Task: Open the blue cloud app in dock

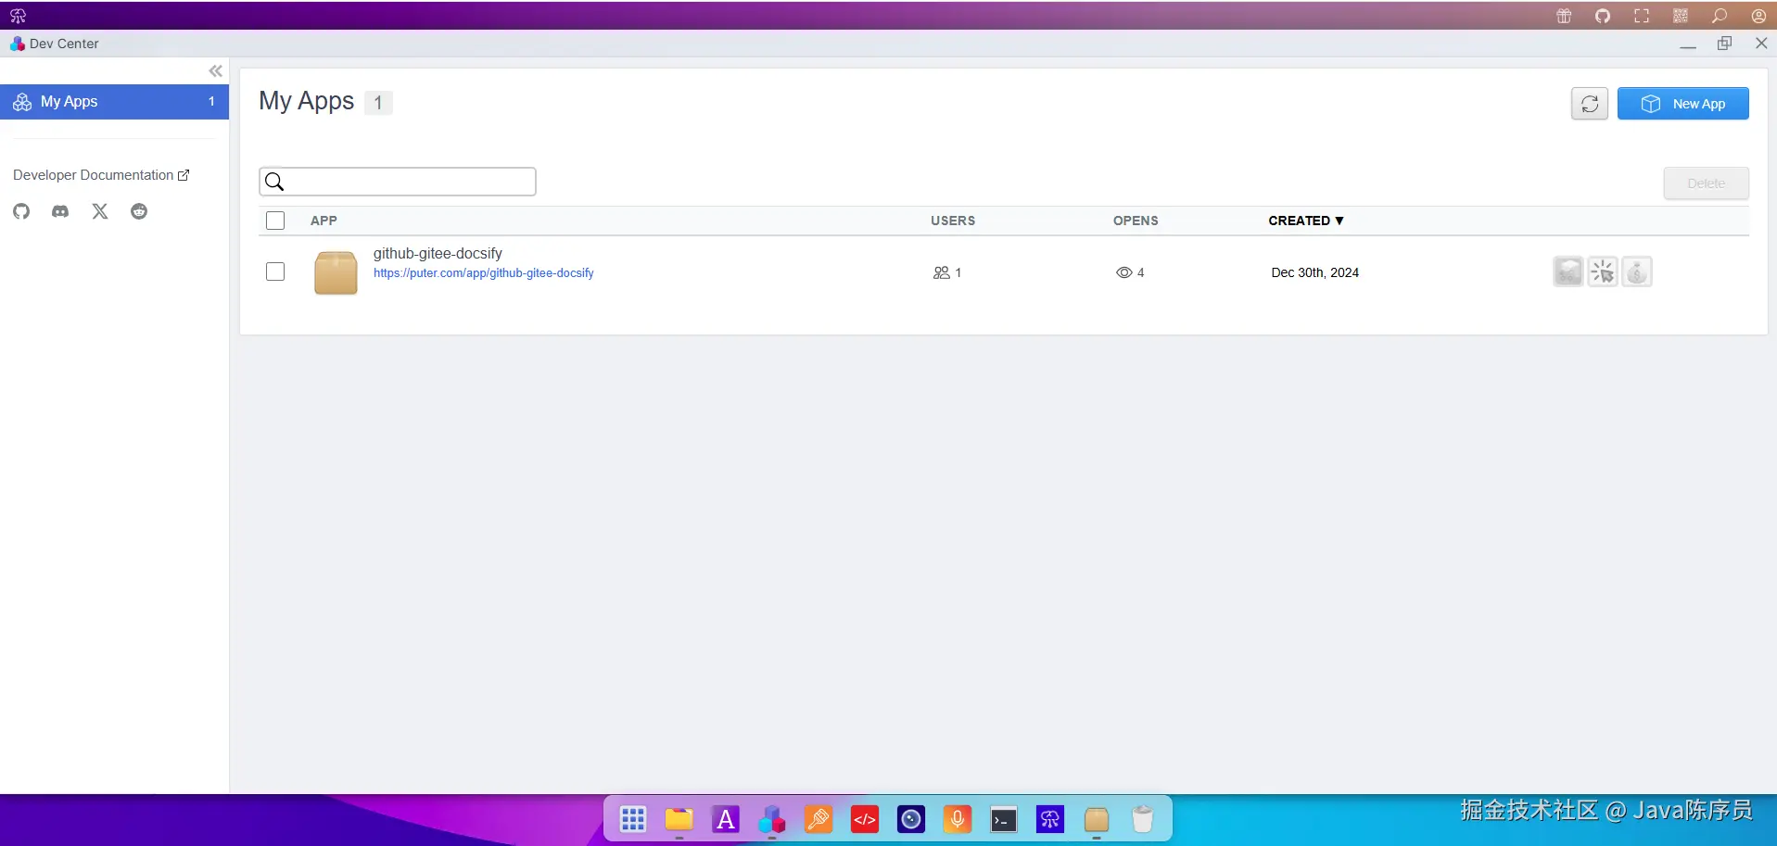Action: point(1050,819)
